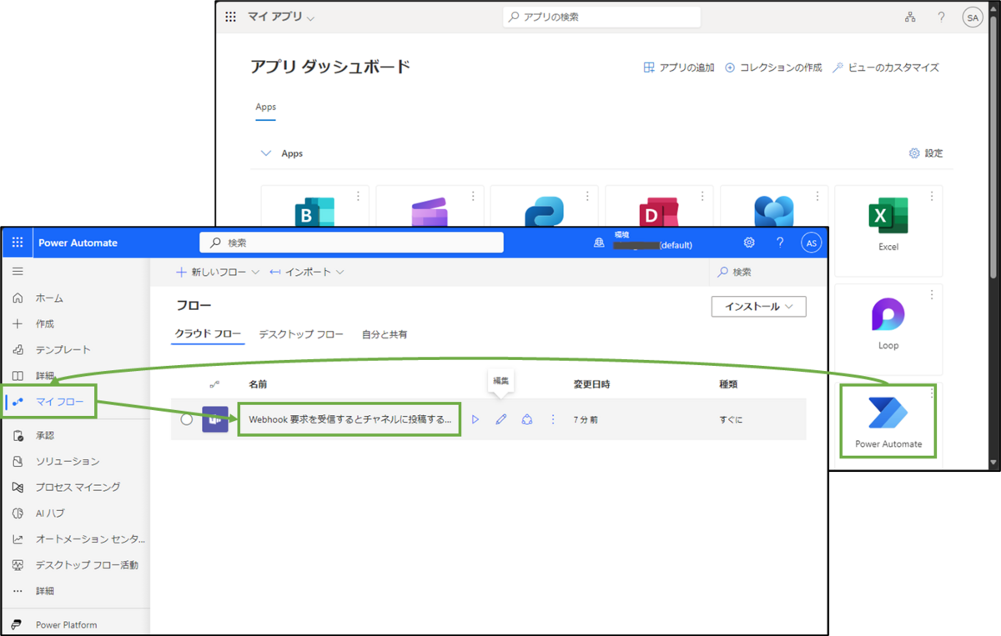
Task: Run the Webhook flow with play icon
Action: click(x=475, y=419)
